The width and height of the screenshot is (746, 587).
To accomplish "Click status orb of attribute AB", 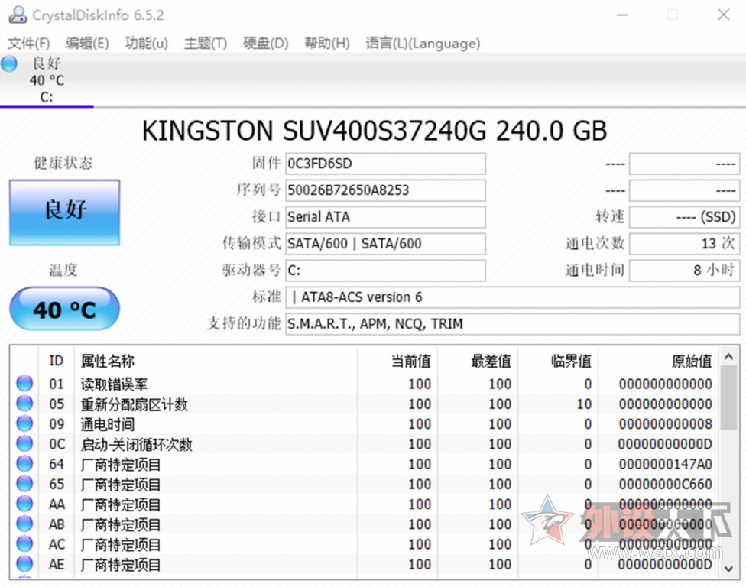I will click(24, 524).
